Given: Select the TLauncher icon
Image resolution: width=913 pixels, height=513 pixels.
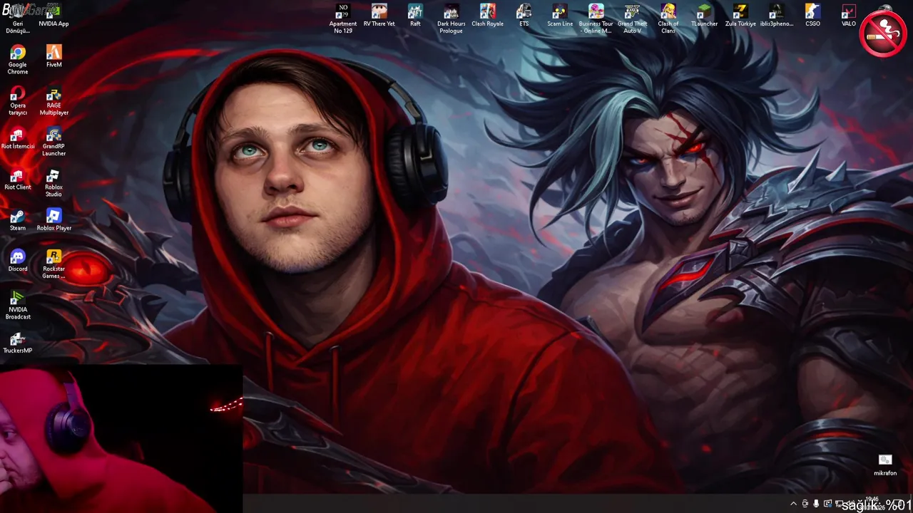Looking at the screenshot, I should click(704, 16).
